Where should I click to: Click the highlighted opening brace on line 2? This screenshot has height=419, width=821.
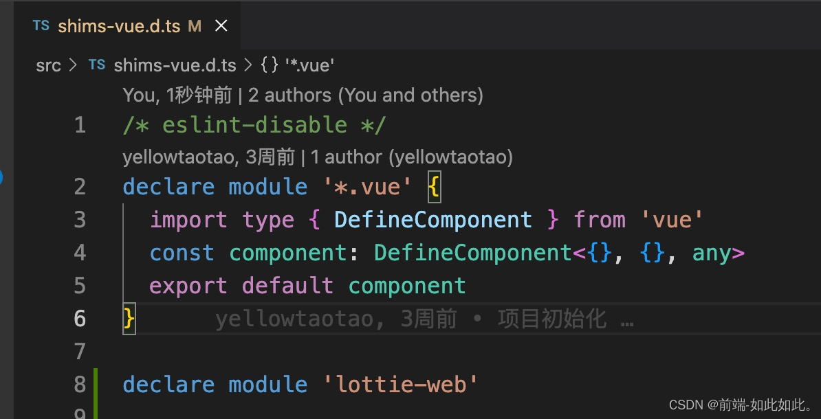pyautogui.click(x=434, y=186)
